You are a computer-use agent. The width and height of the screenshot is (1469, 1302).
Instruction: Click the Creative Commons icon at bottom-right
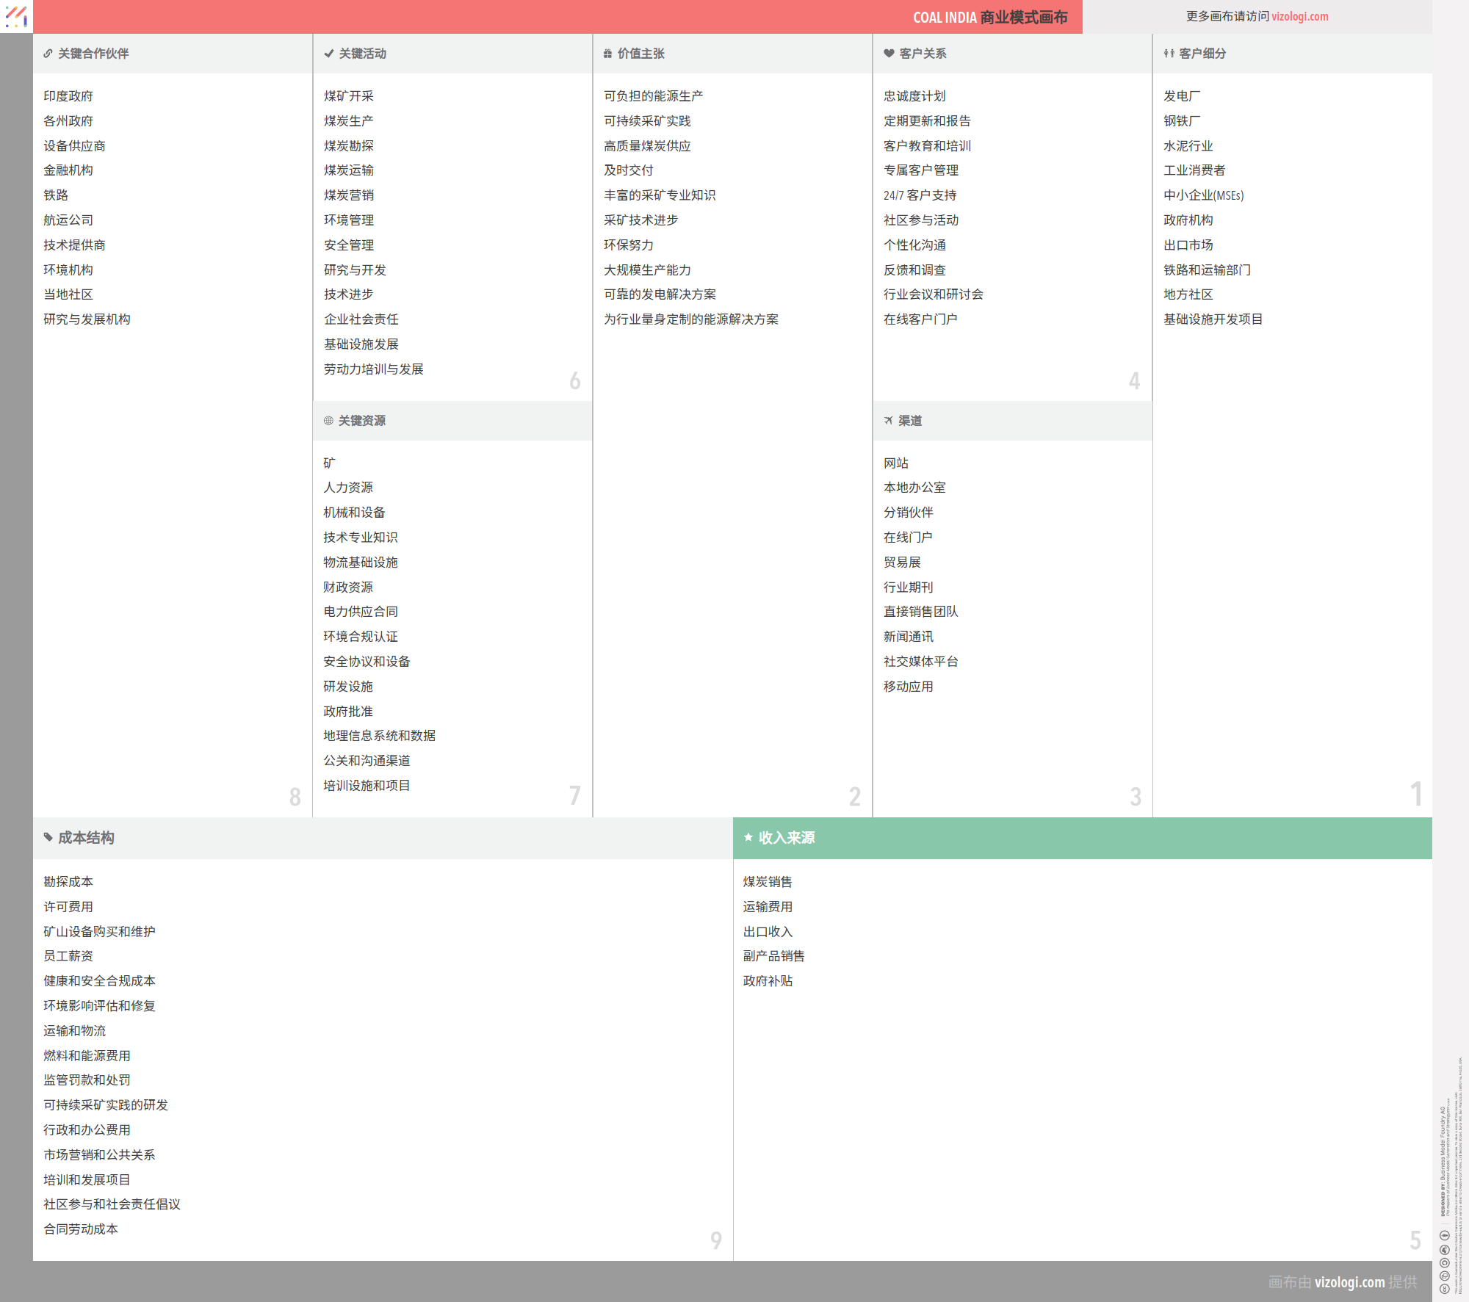(x=1444, y=1288)
